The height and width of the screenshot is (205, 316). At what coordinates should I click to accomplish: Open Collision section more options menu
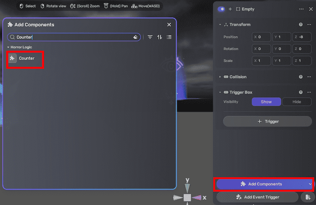pos(309,77)
